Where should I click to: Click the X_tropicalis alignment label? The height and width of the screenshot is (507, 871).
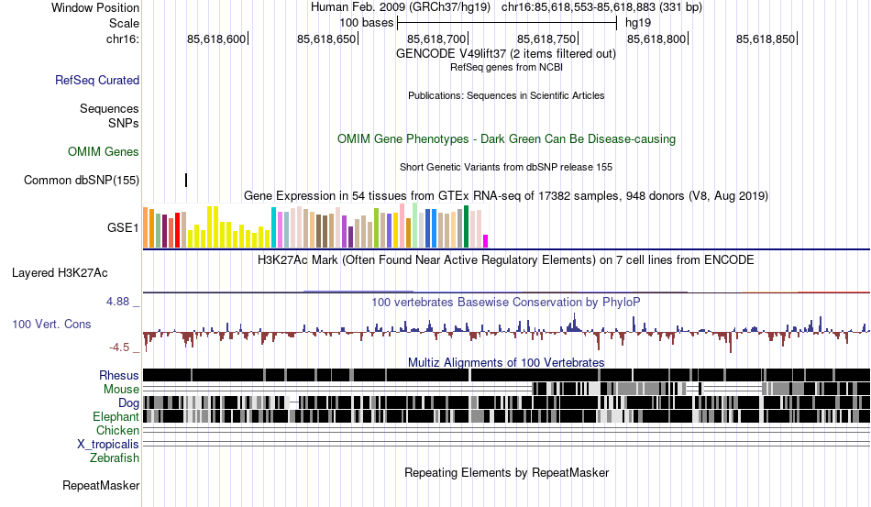[108, 445]
